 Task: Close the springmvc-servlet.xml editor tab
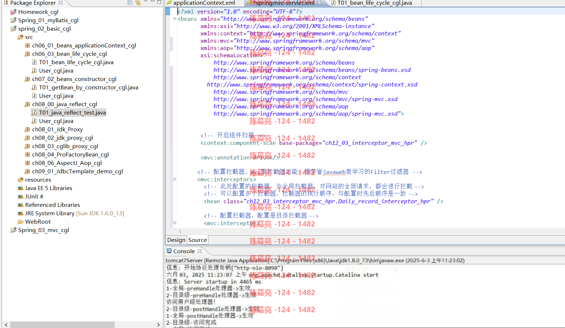[x=319, y=3]
